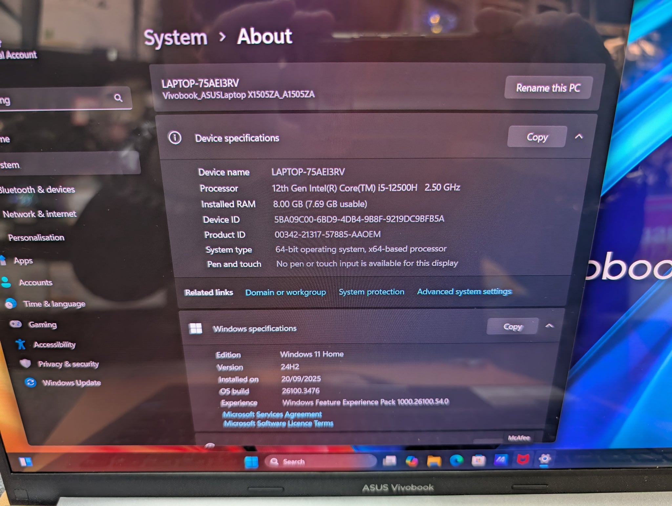This screenshot has height=506, width=672.
Task: Click the Windows logo beside Windows specifications
Action: tap(196, 328)
